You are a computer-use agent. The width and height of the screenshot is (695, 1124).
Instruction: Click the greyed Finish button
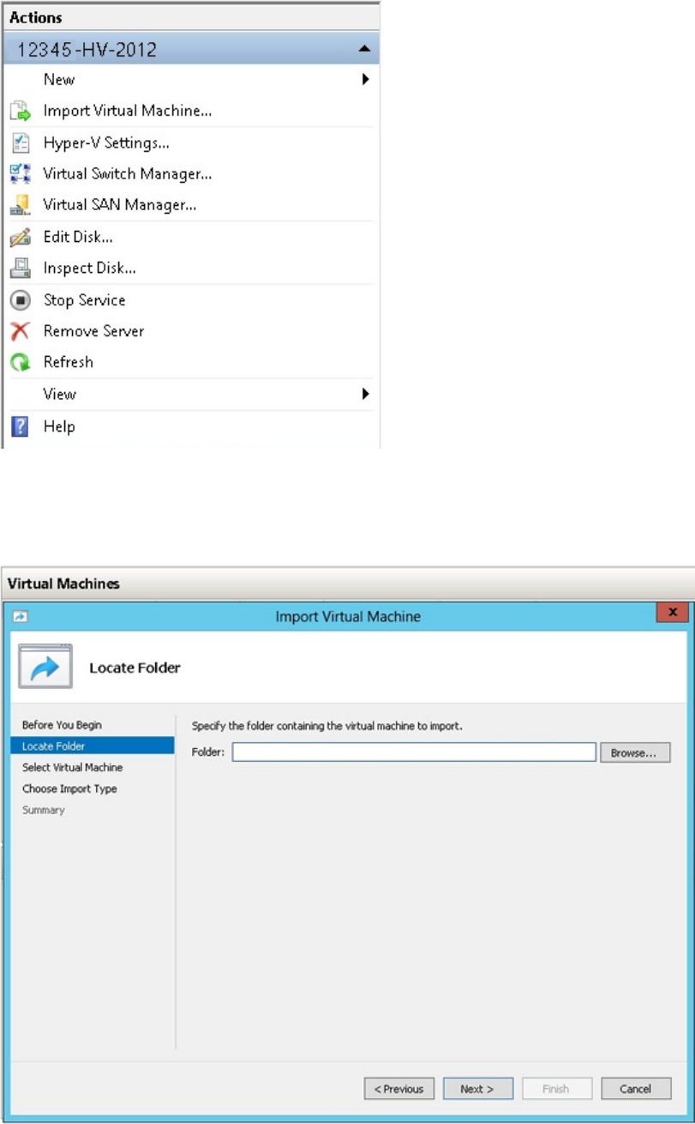pyautogui.click(x=556, y=1089)
